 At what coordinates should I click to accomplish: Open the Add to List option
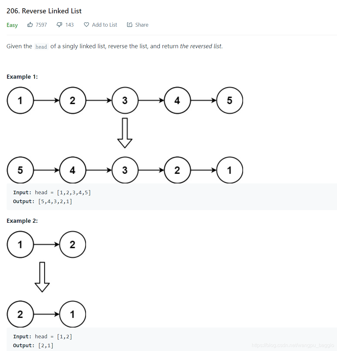pyautogui.click(x=104, y=24)
